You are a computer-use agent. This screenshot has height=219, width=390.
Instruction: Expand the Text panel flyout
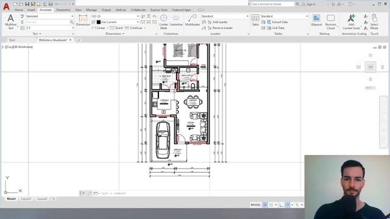(x=37, y=33)
